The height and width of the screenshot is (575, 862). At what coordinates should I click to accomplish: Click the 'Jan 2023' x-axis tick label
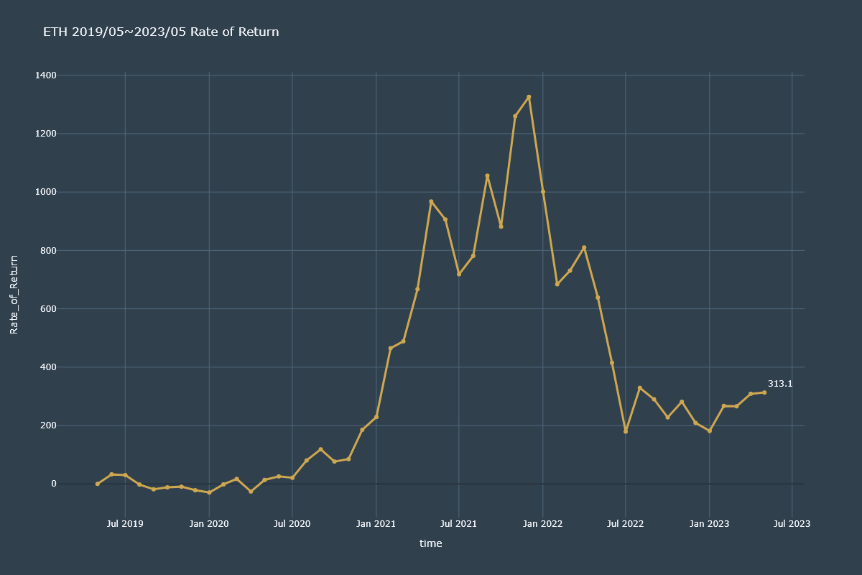(x=709, y=524)
